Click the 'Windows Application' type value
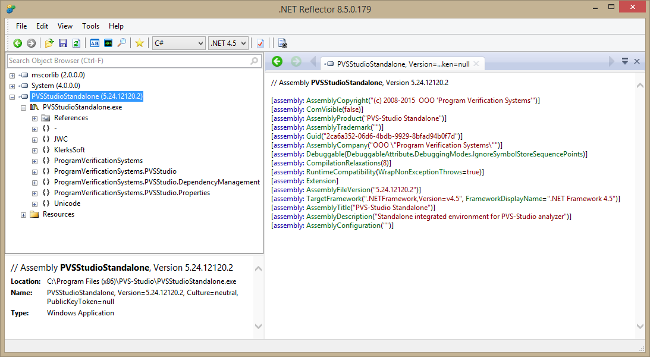This screenshot has height=357, width=650. click(80, 313)
